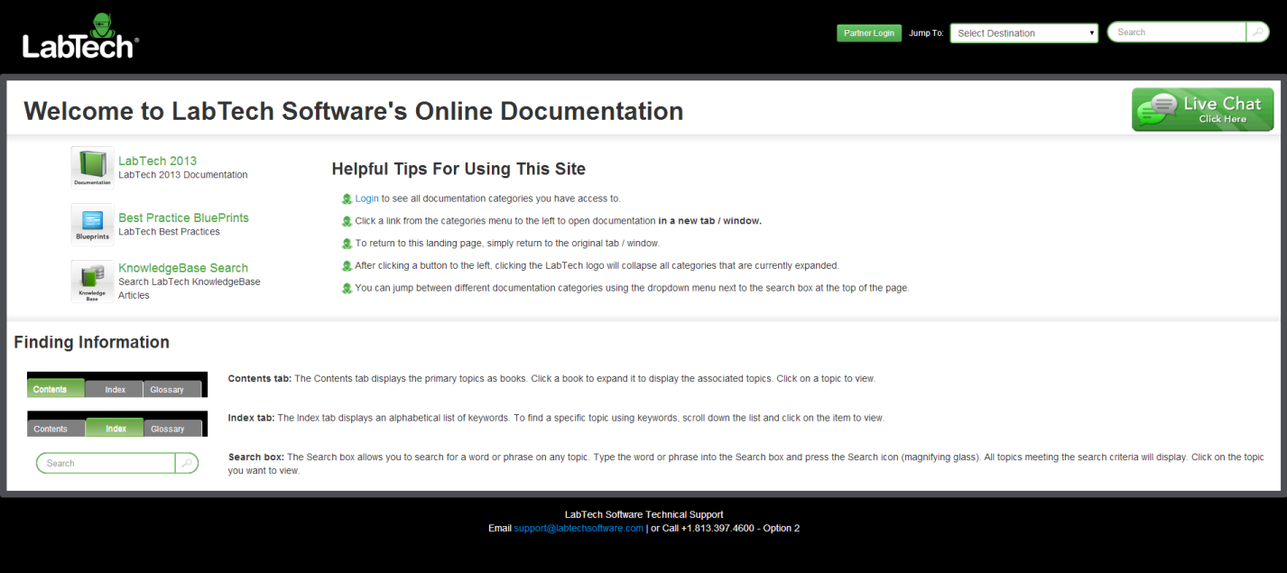Expand the Select Destination dropdown
The width and height of the screenshot is (1287, 573).
(1024, 33)
